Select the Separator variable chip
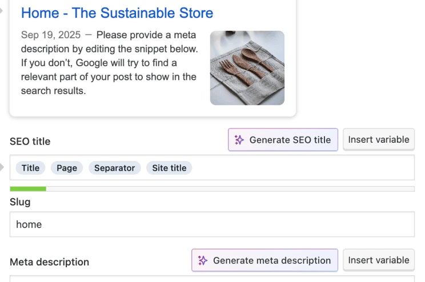Viewport: 425px width, 282px height. click(114, 168)
